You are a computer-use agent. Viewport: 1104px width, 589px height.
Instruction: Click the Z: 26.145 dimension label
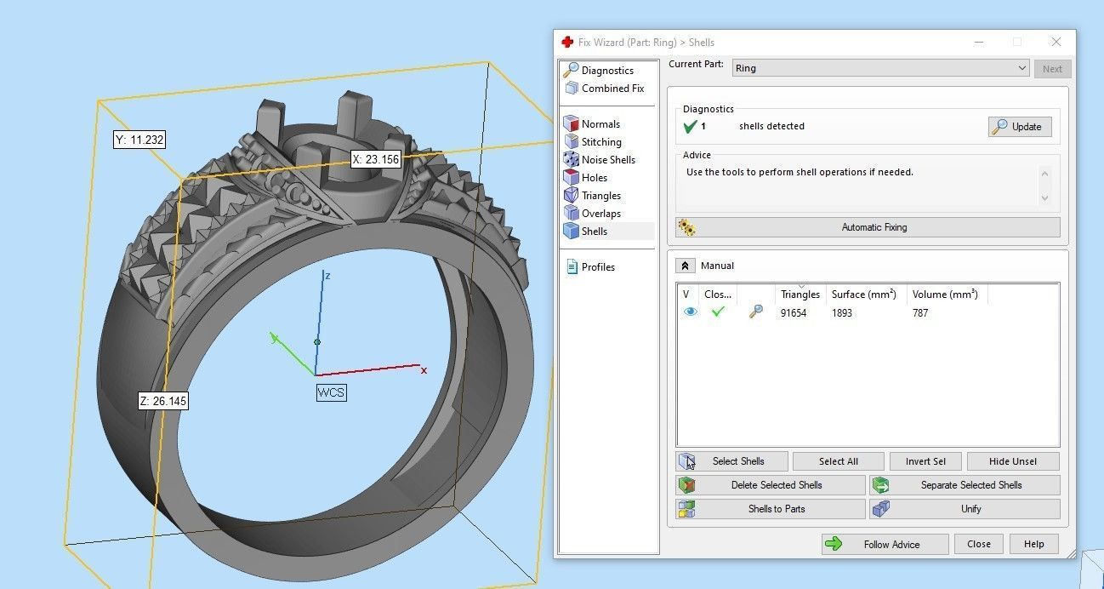tap(163, 401)
